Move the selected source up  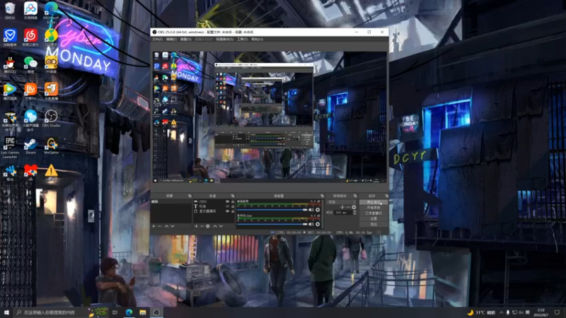tap(215, 226)
